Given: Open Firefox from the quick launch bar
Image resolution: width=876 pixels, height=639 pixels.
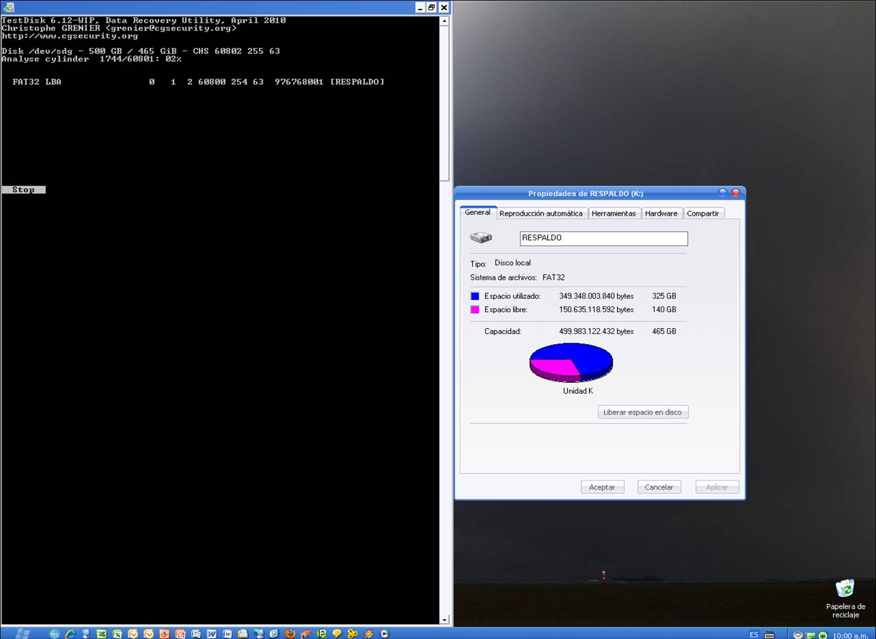Looking at the screenshot, I should click(x=290, y=634).
